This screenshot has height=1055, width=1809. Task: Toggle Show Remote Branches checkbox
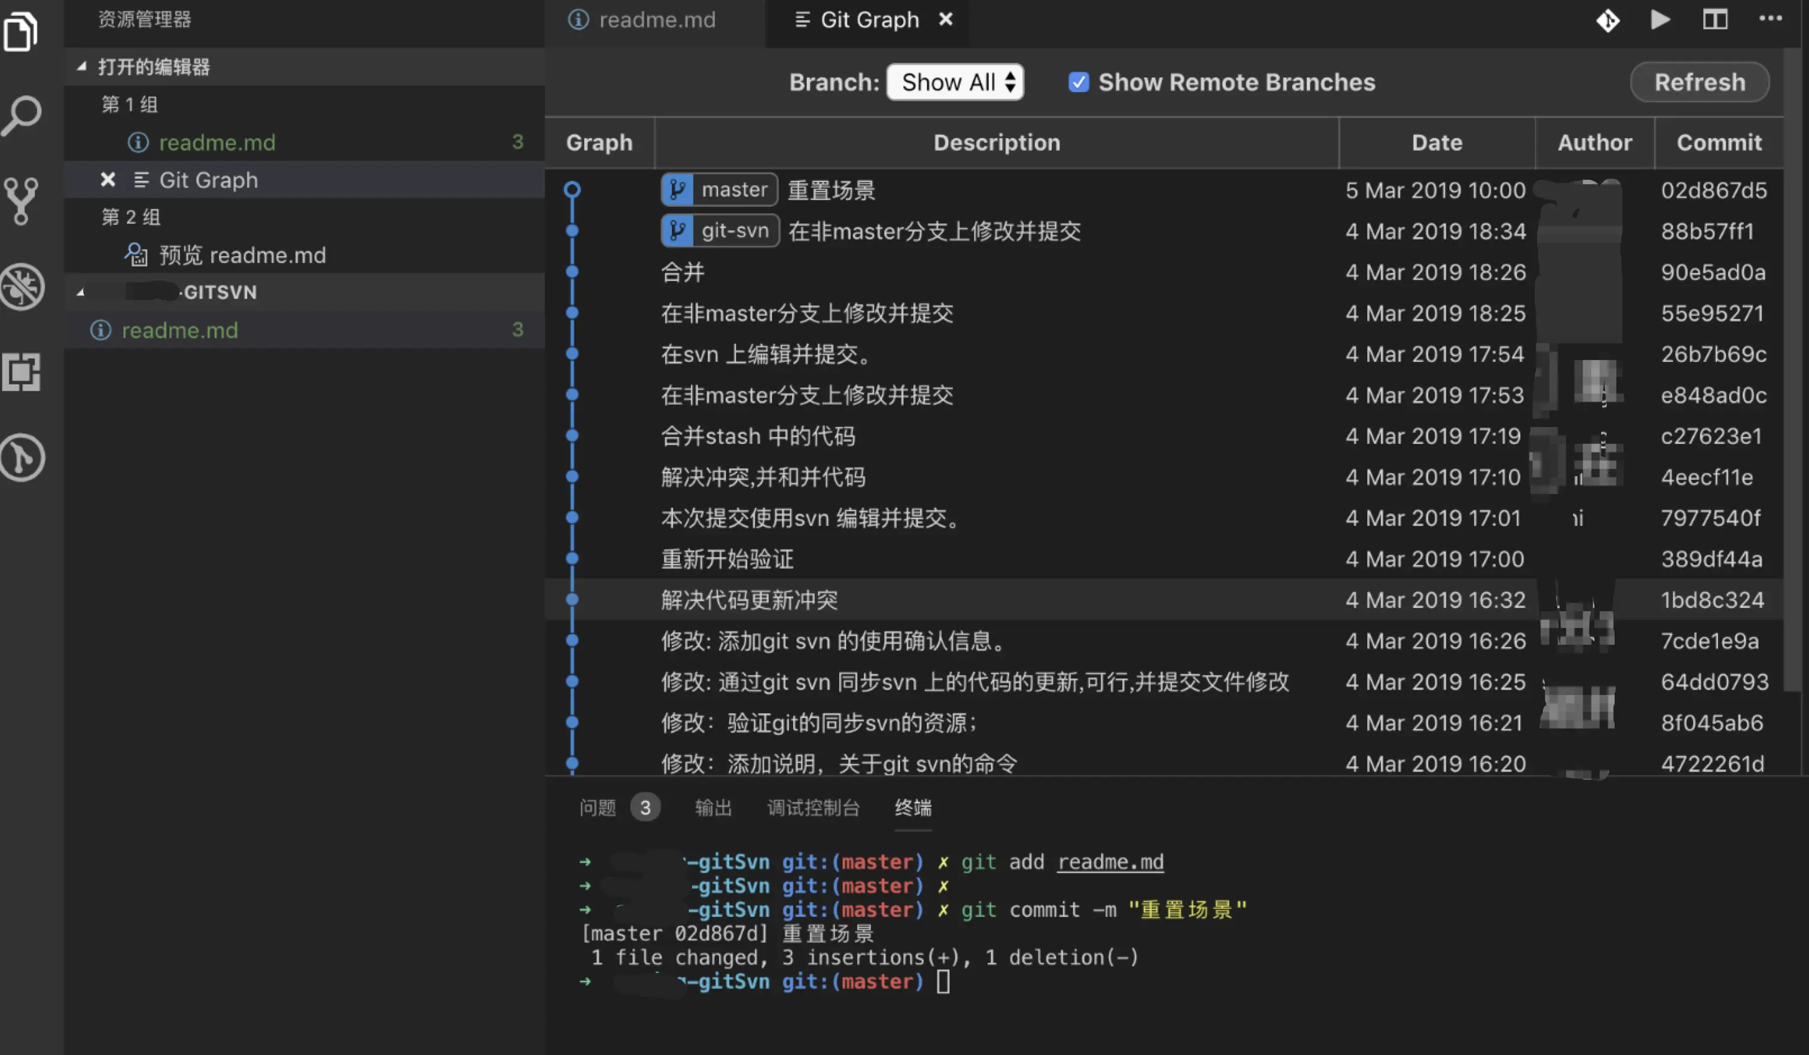pos(1078,83)
